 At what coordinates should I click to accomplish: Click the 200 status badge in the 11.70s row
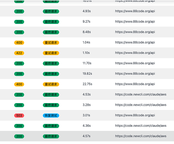tap(19, 63)
